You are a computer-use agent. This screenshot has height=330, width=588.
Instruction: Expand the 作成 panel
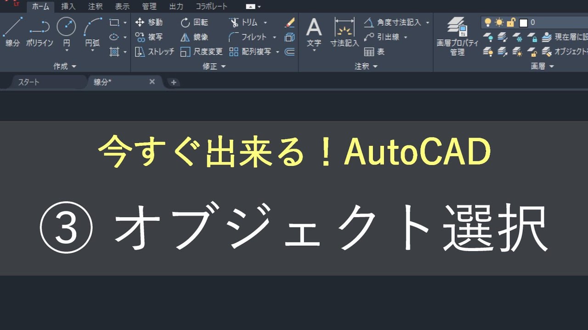point(65,66)
